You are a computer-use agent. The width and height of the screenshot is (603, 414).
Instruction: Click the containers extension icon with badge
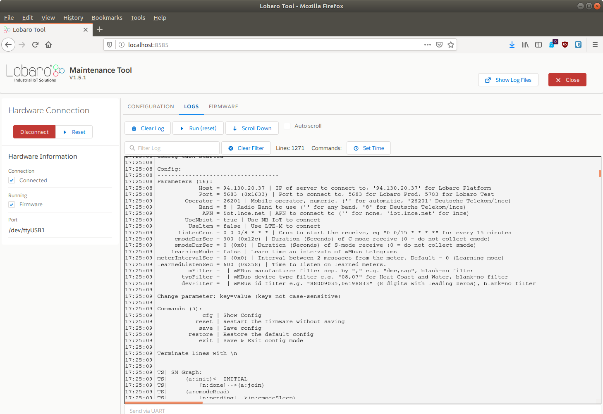click(553, 44)
